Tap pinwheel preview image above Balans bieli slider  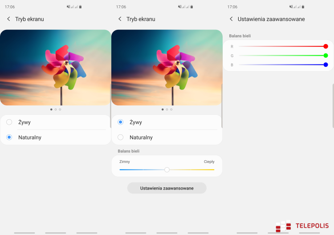pyautogui.click(x=167, y=67)
